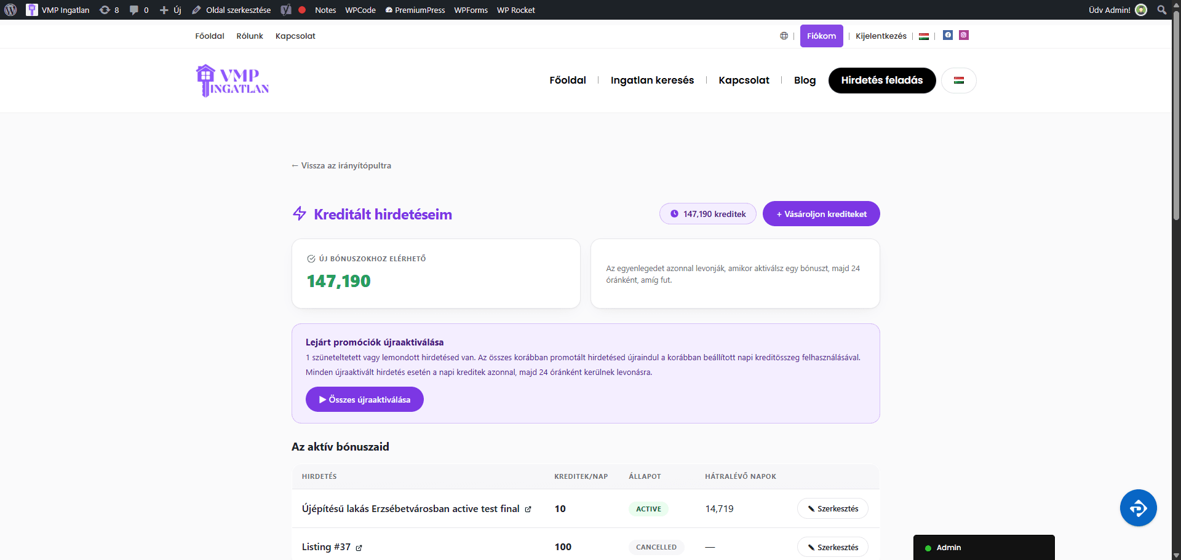Click Vissza az irányítópultra link
The width and height of the screenshot is (1181, 560).
click(x=341, y=165)
